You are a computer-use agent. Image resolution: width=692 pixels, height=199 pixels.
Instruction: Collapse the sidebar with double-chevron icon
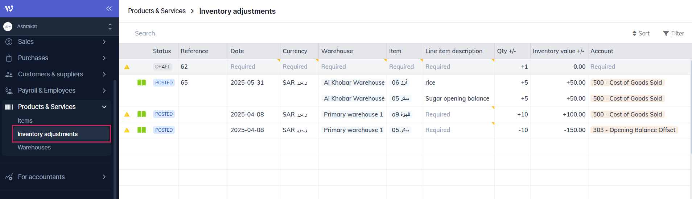109,8
